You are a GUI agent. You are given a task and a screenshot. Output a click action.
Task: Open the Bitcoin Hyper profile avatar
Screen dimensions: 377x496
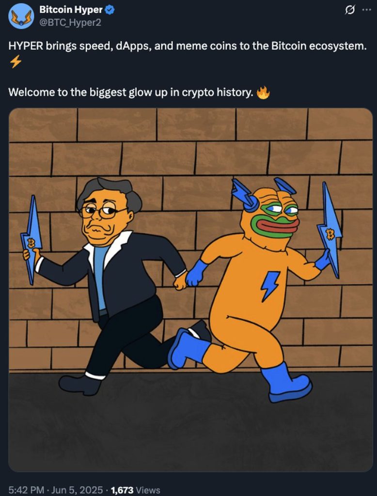tap(21, 16)
